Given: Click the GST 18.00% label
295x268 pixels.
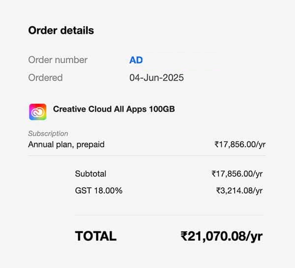Looking at the screenshot, I should coord(99,190).
